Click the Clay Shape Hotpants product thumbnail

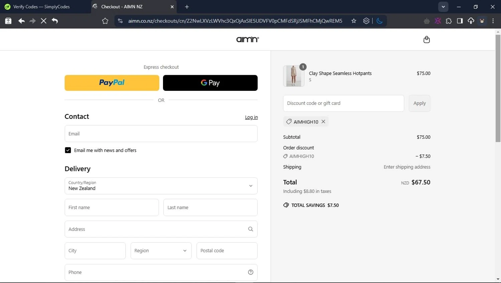pyautogui.click(x=294, y=76)
